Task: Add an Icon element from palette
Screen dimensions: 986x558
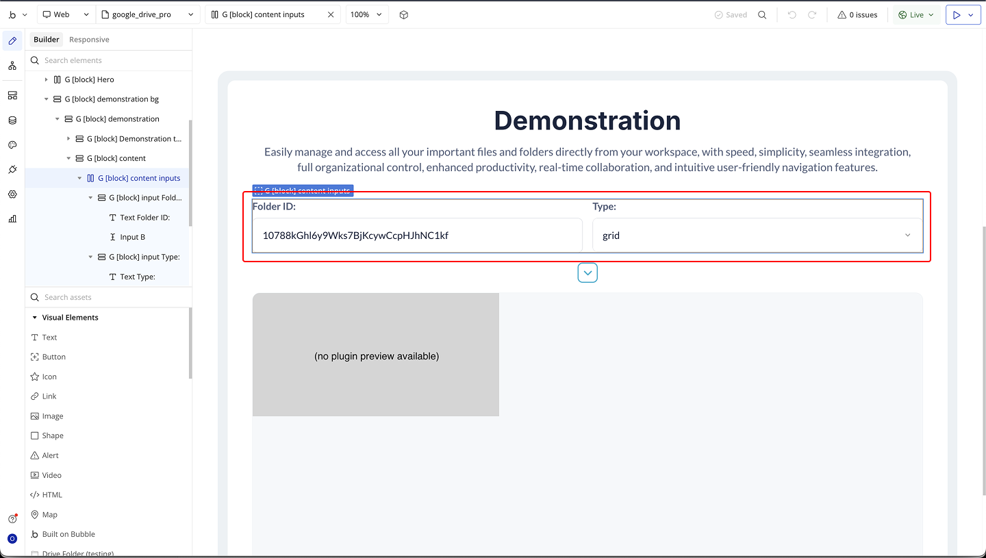Action: pos(44,377)
